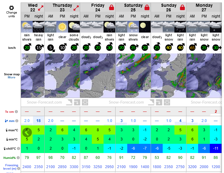Select Wednesday night heavy rain weather icon
This screenshot has width=224, height=173.
click(x=39, y=27)
